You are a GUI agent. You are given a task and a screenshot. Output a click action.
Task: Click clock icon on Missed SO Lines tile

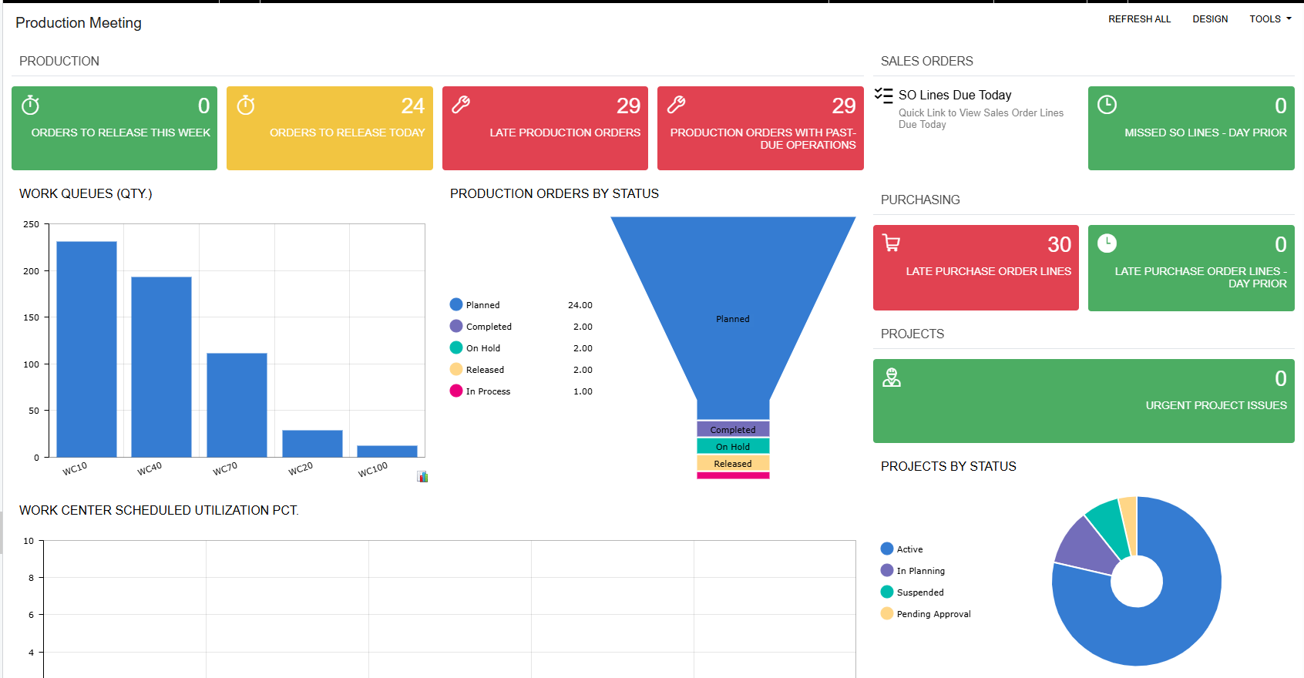1107,105
